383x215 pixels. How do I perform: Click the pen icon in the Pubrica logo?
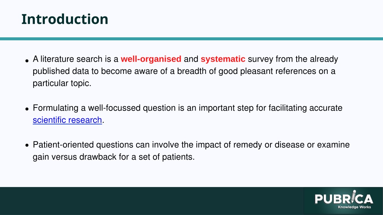click(x=353, y=196)
